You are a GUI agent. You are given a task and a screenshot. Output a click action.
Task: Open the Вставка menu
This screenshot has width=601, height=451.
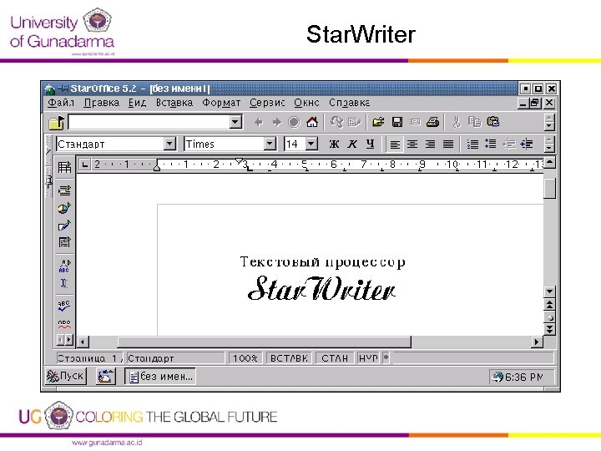click(174, 103)
